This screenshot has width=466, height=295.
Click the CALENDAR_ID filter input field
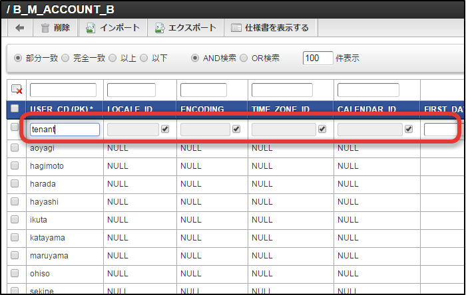[x=368, y=90]
